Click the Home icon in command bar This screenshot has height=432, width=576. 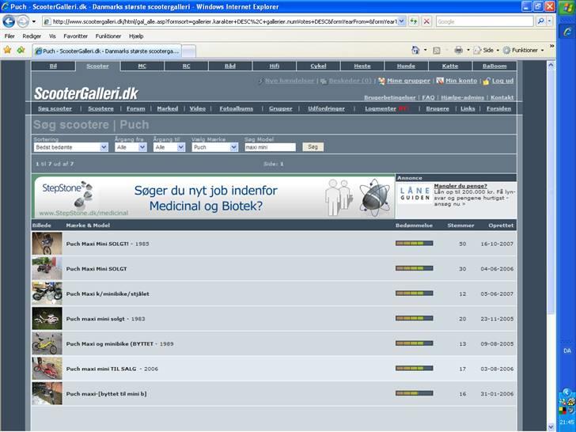coord(415,50)
